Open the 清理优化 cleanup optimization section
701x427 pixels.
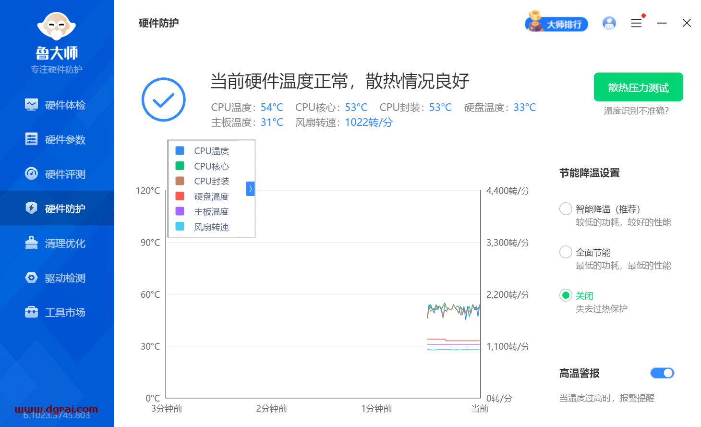57,243
